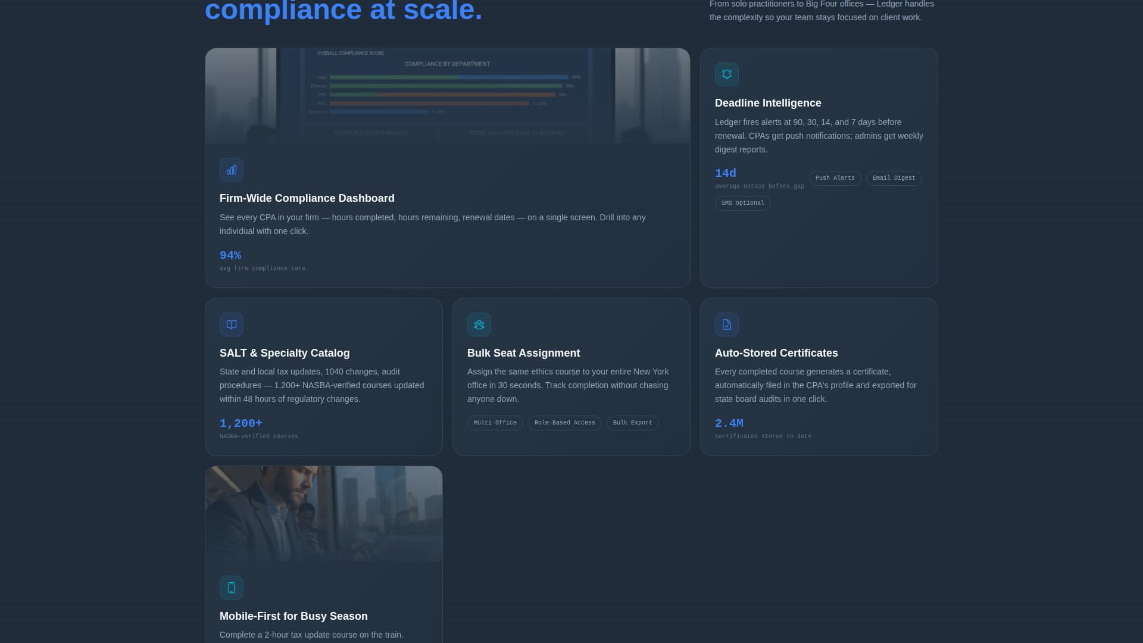Click the 'Assign the same ethics course' description

[x=568, y=385]
